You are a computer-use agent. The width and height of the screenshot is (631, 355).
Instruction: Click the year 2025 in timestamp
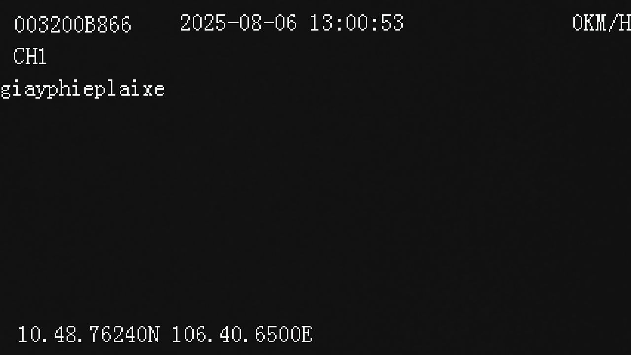tap(203, 23)
